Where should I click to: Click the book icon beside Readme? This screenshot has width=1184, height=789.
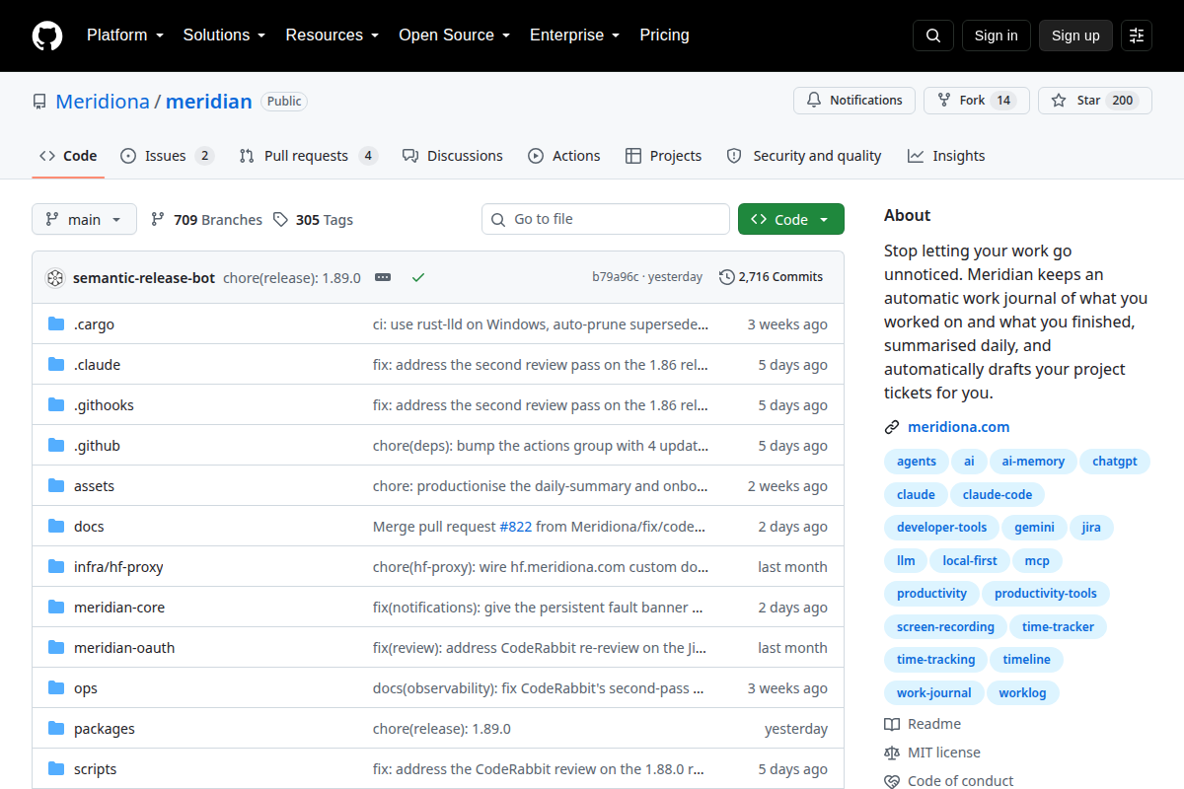point(892,725)
